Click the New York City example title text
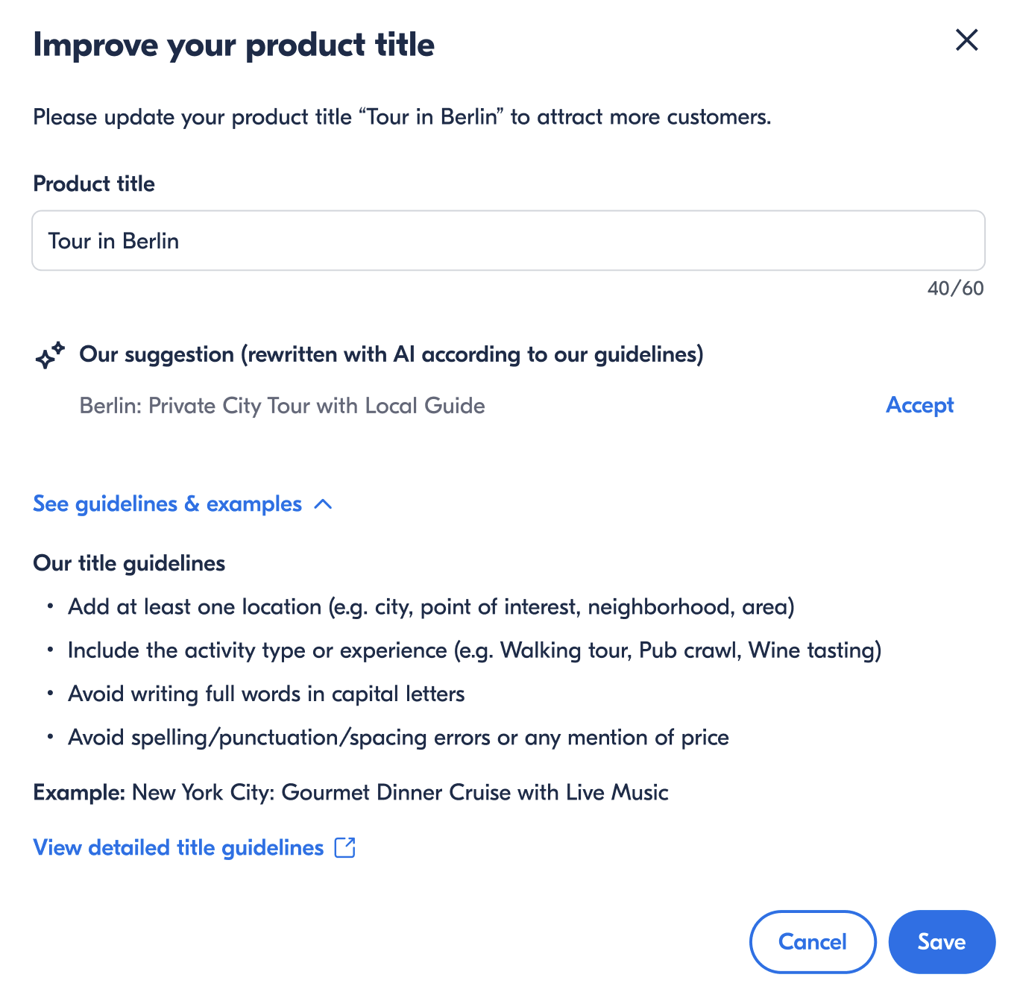The image size is (1017, 998). pos(400,792)
